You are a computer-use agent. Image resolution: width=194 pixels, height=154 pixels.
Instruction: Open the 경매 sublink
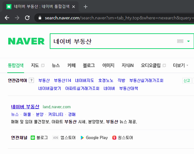(x=72, y=114)
